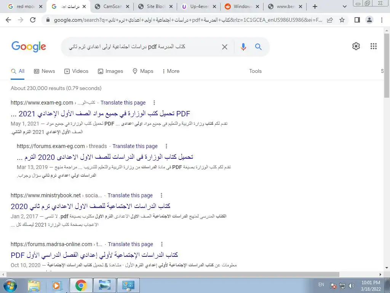The image size is (390, 293).
Task: Click the vertical scrollbar down arrow
Action: [x=387, y=268]
